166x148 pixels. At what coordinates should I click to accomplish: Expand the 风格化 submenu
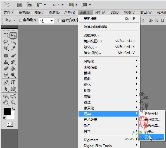point(109,61)
